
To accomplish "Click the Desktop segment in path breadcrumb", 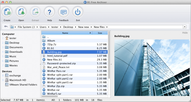I will click(68, 27).
